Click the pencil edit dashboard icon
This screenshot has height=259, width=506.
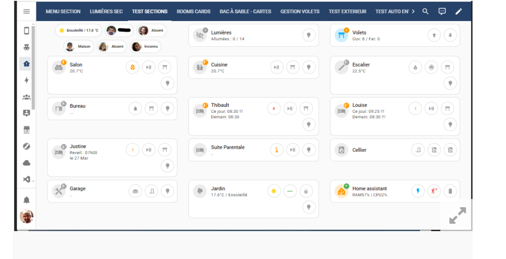point(458,11)
